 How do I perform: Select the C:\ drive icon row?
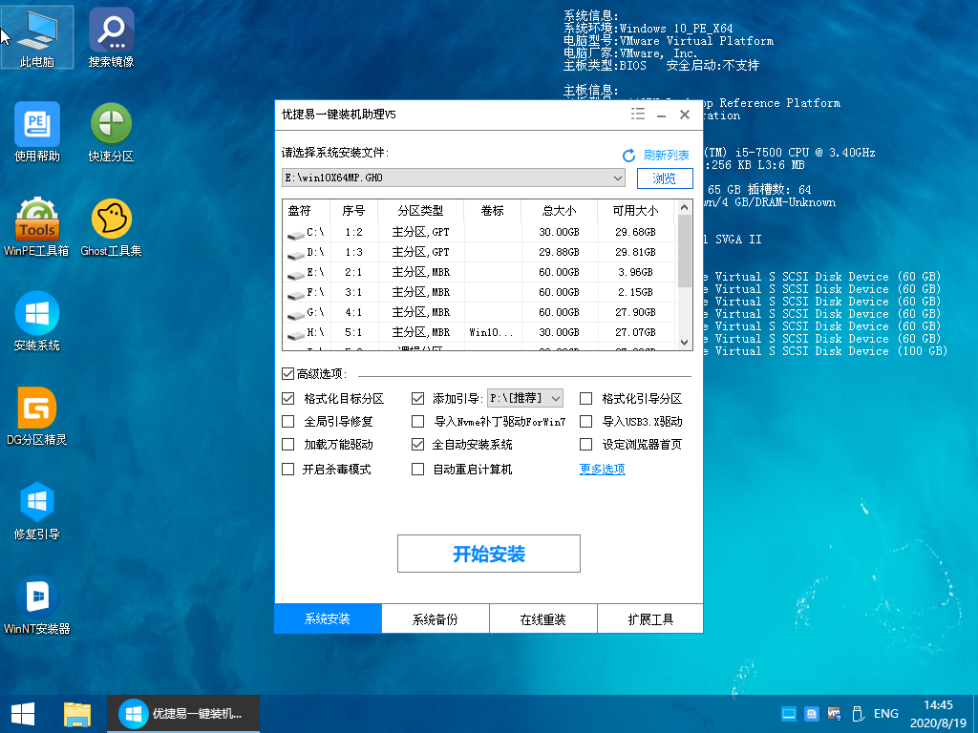click(478, 232)
